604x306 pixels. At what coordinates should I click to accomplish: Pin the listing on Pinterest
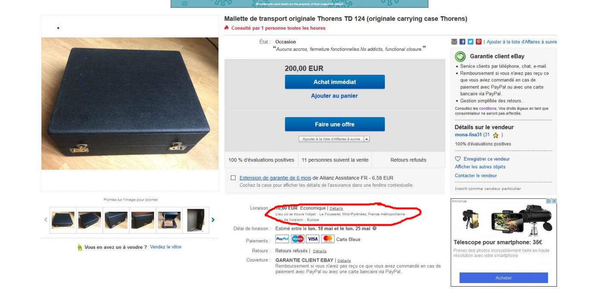coord(478,42)
